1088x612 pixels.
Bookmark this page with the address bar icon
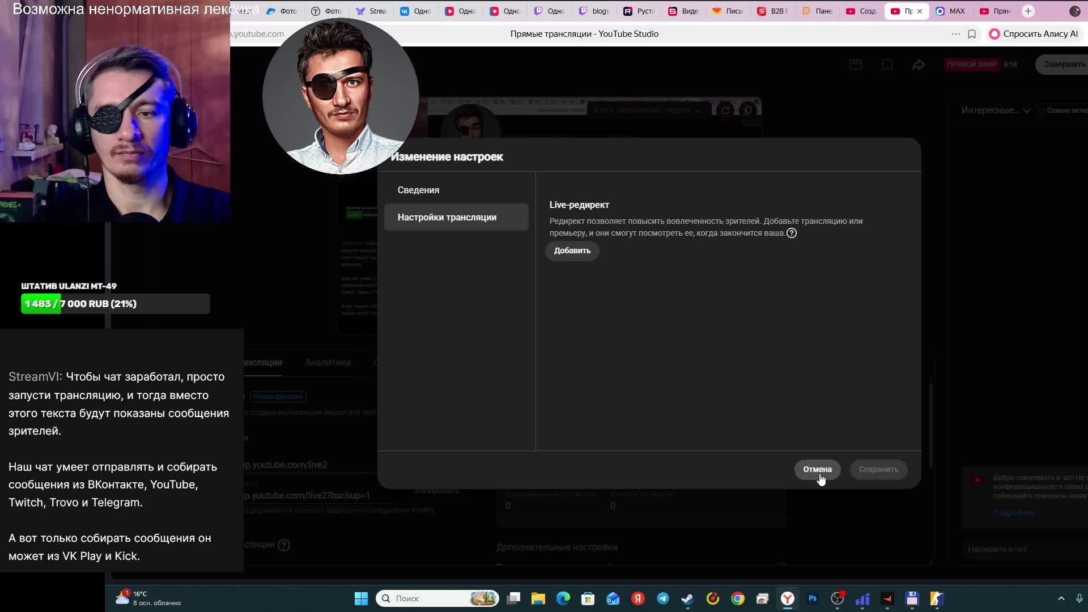pyautogui.click(x=972, y=34)
